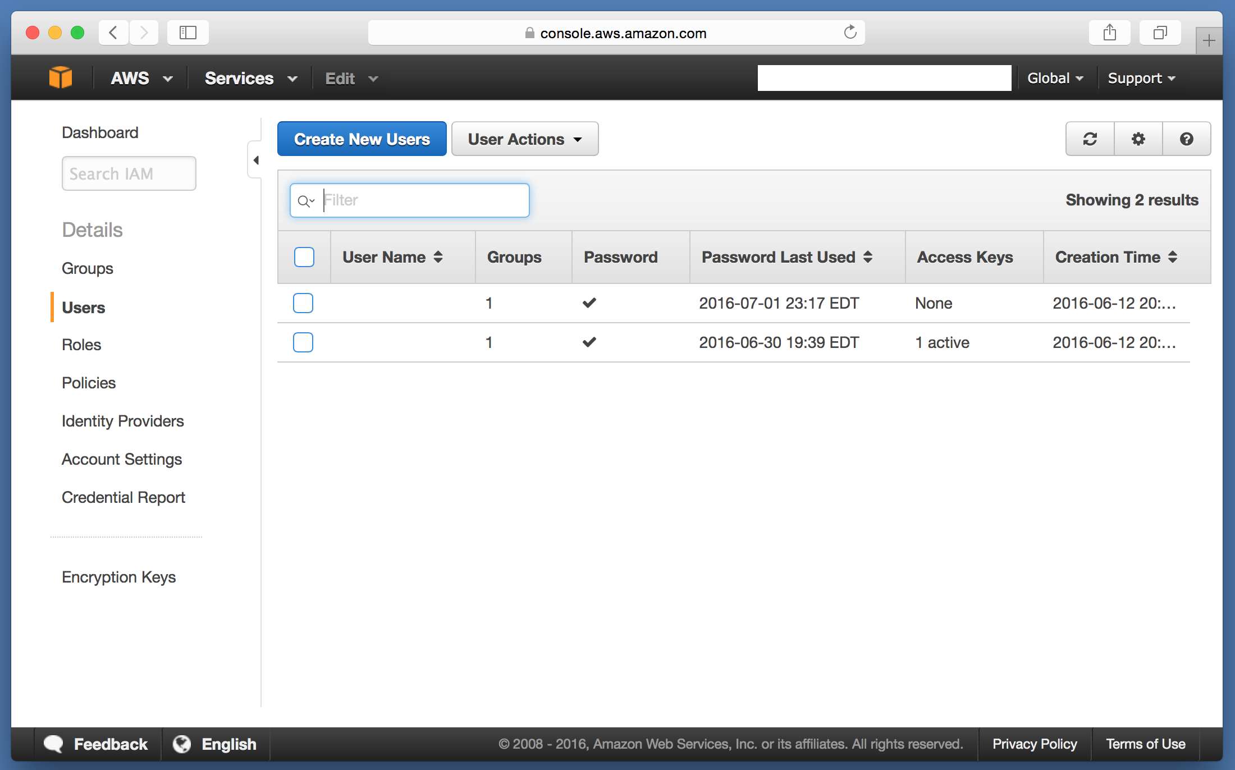Viewport: 1235px width, 770px height.
Task: Open the Global region dropdown
Action: [1054, 79]
